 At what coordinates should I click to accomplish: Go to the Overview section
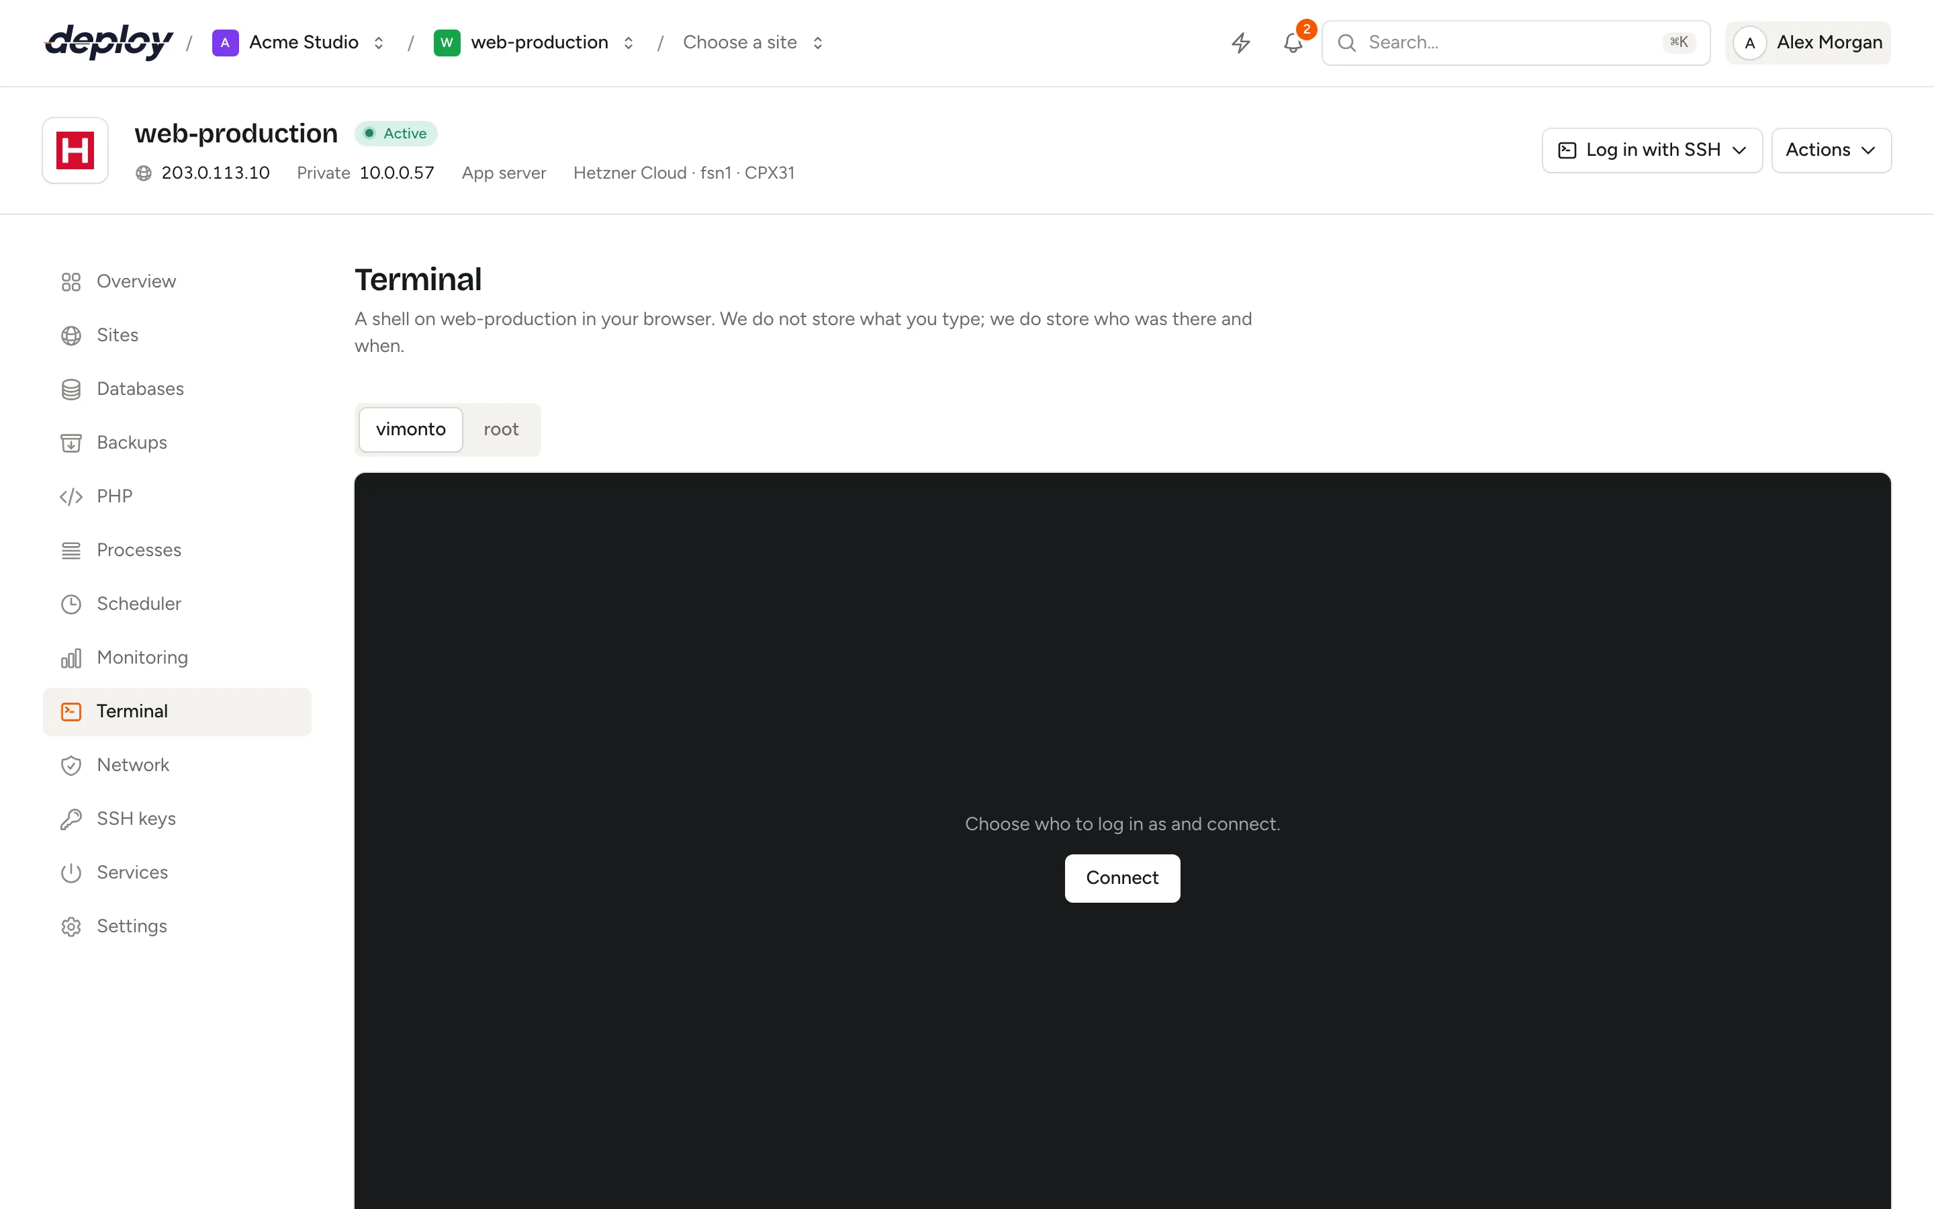tap(177, 281)
